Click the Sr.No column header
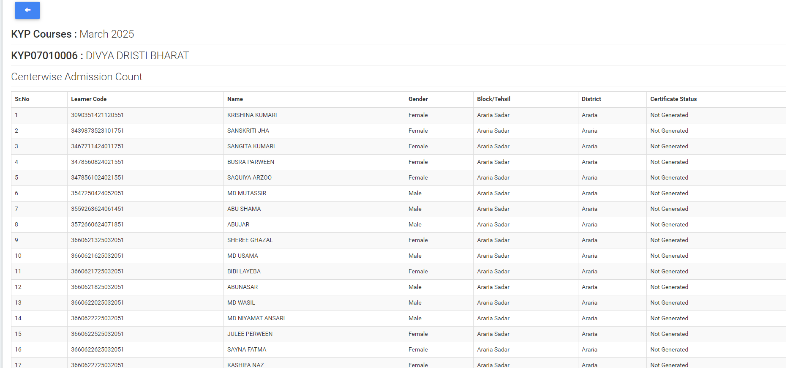This screenshot has height=368, width=793. (x=22, y=99)
